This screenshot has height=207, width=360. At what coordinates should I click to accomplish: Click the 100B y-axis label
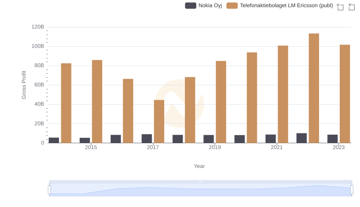[38, 46]
